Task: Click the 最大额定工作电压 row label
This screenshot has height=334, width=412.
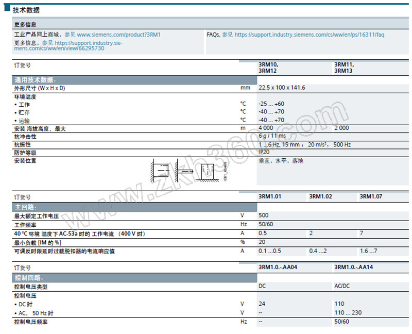Action: tap(37, 216)
